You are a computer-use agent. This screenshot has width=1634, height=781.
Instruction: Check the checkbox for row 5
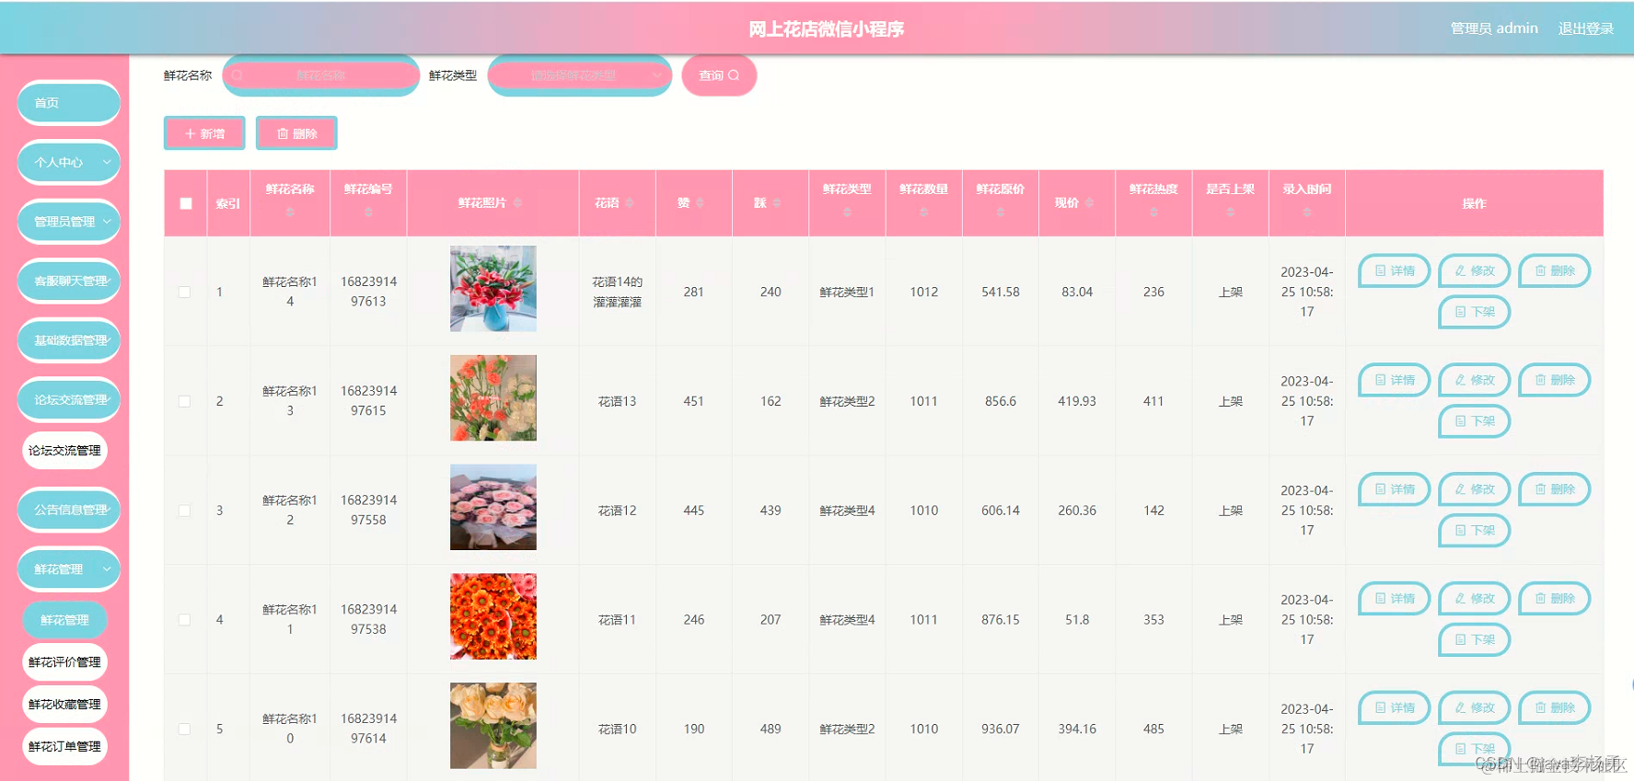(x=184, y=729)
